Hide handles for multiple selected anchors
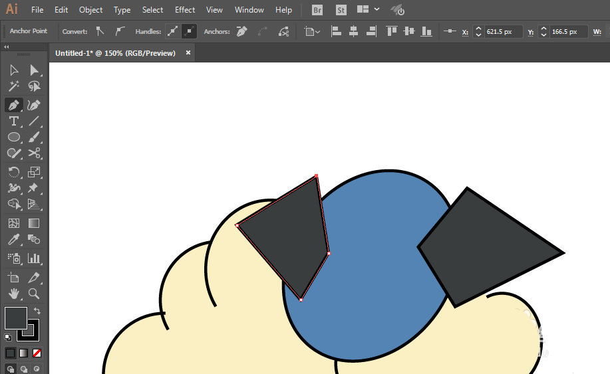This screenshot has height=374, width=610. point(189,31)
